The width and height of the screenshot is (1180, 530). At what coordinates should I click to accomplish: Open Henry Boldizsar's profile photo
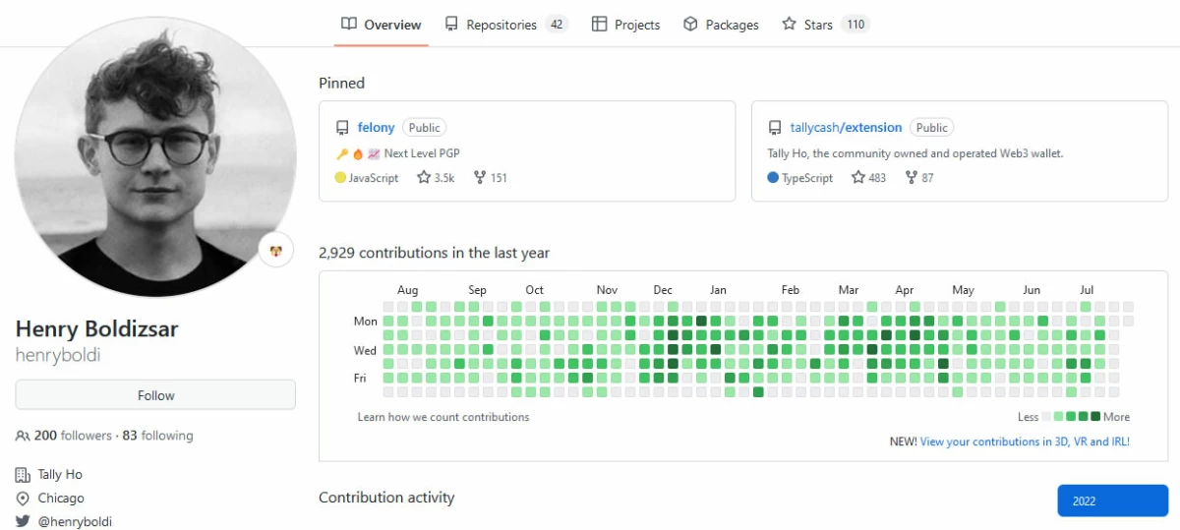pyautogui.click(x=156, y=157)
